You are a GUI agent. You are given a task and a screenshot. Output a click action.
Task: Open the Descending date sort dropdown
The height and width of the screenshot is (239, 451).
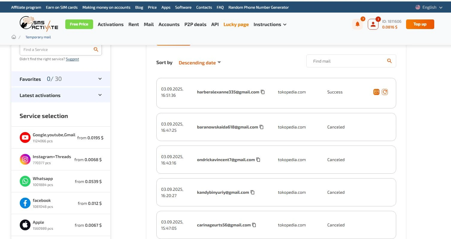tap(199, 63)
